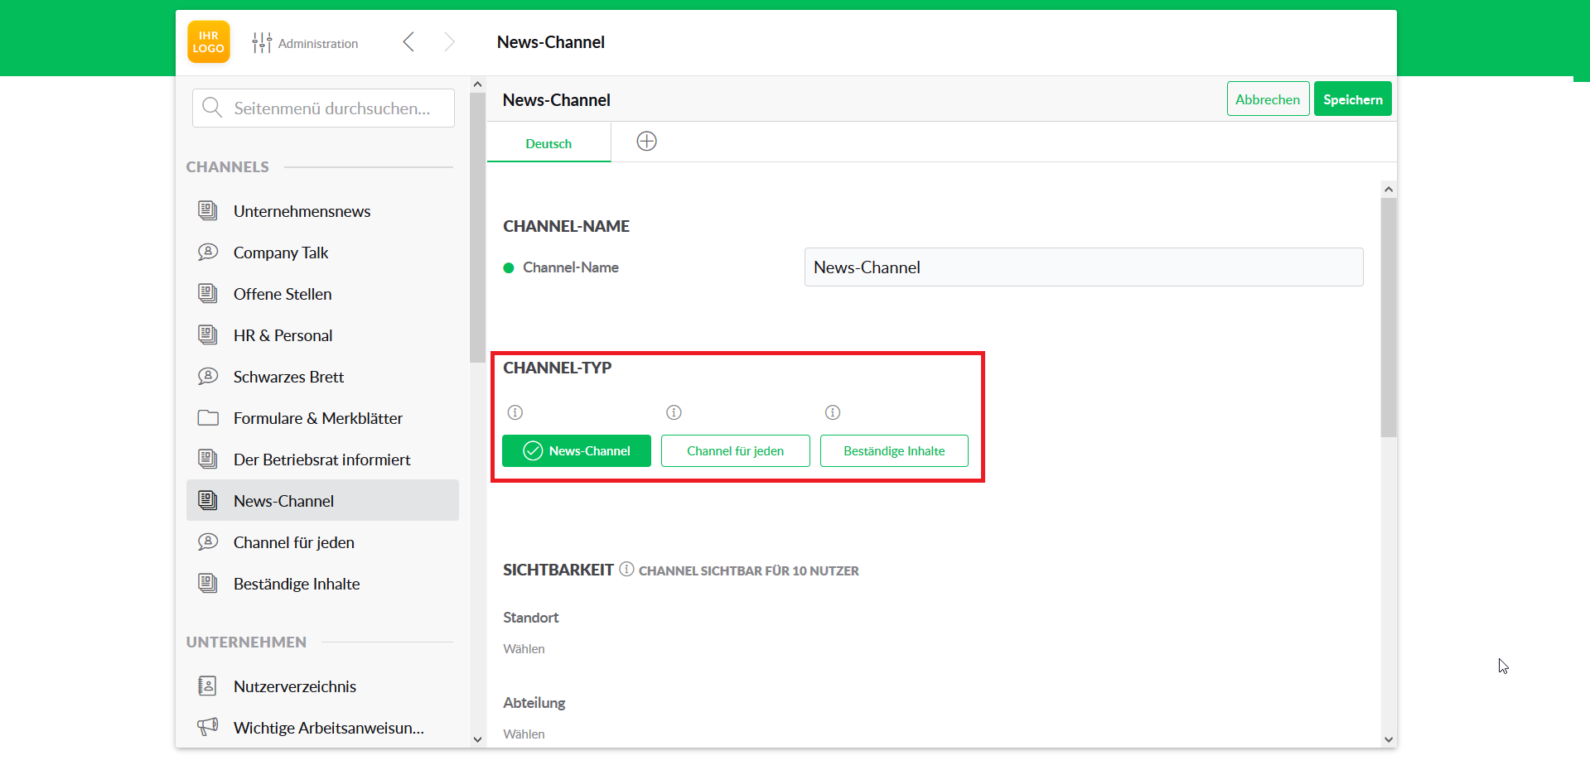
Task: Click the magnifier in the page menu search
Action: point(212,108)
